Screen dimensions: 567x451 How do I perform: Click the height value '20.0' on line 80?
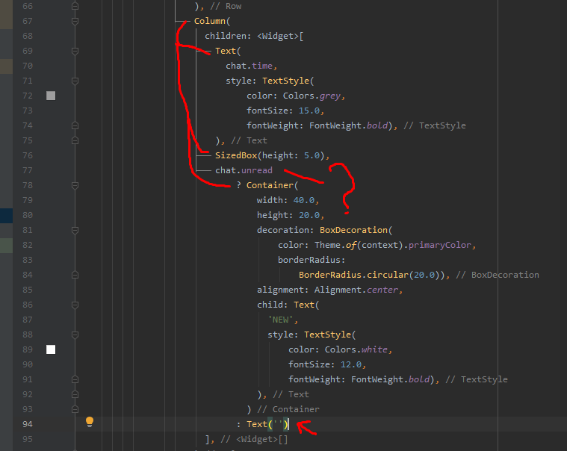pyautogui.click(x=309, y=215)
